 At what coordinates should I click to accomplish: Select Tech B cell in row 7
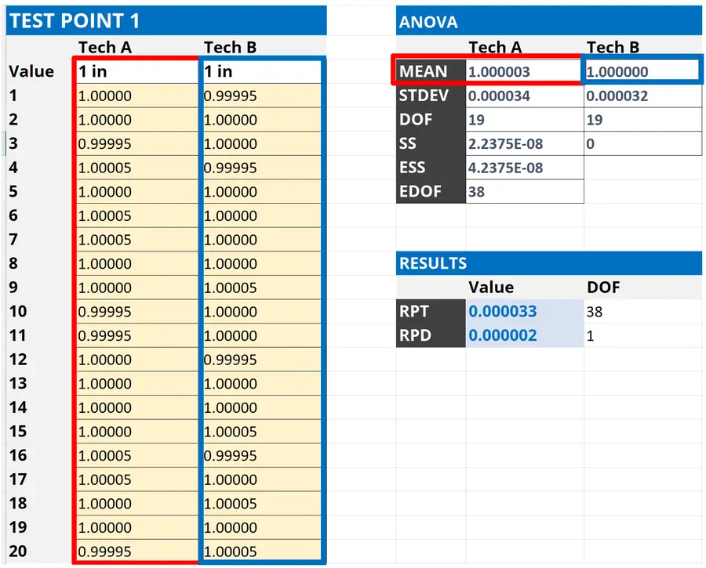(262, 239)
